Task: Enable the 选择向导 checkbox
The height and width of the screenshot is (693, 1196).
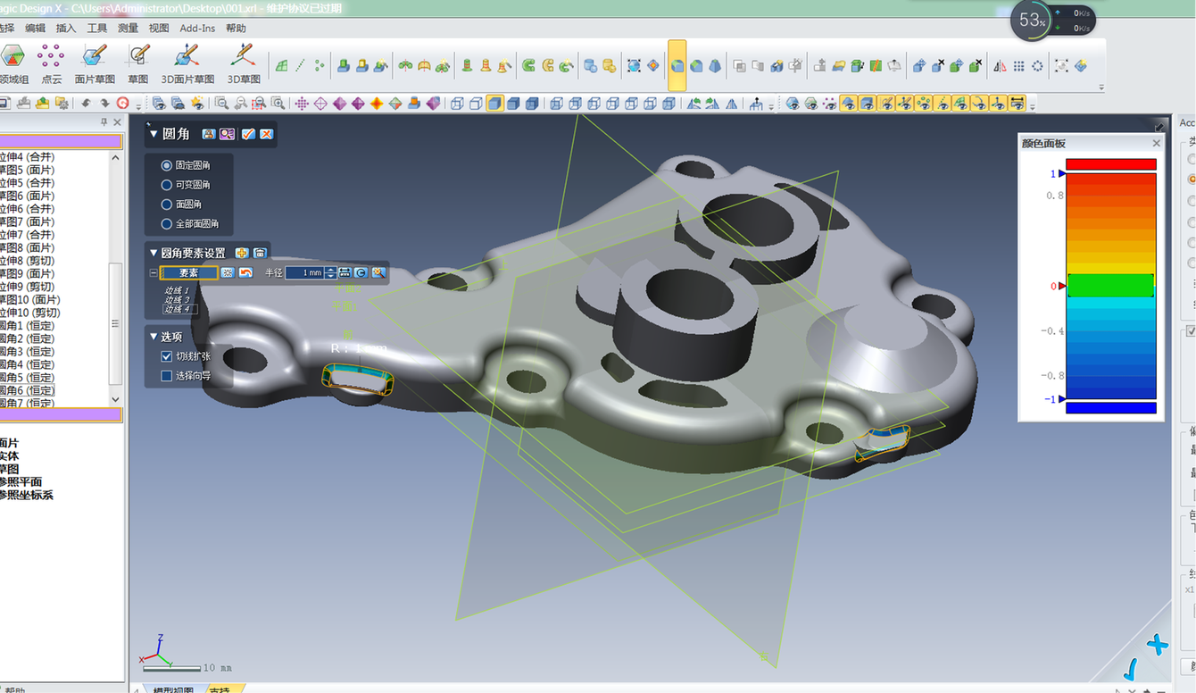Action: [x=166, y=376]
